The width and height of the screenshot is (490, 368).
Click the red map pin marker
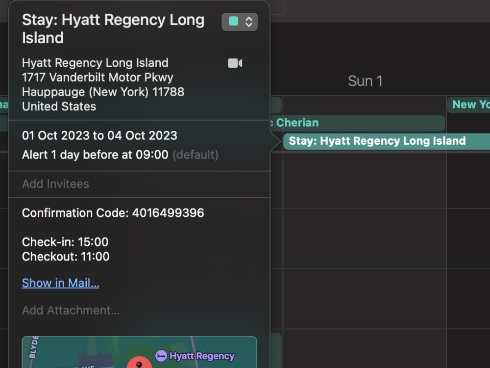click(x=139, y=363)
